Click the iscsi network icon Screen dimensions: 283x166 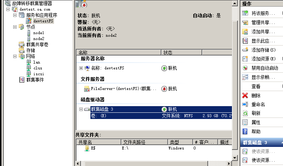(x=29, y=74)
